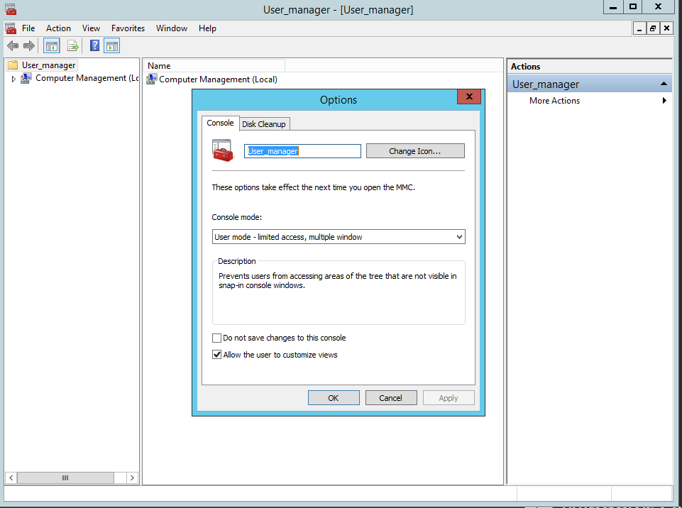Click the tree pane scroll right arrow
Viewport: 682px width, 508px height.
[x=132, y=477]
